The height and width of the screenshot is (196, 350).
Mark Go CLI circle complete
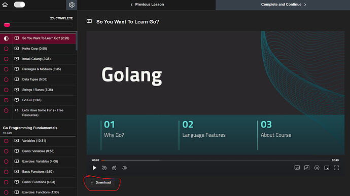pos(6,100)
